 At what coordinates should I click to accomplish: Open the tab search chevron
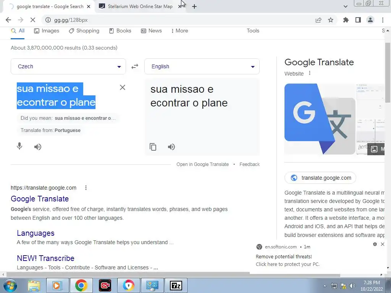345,6
